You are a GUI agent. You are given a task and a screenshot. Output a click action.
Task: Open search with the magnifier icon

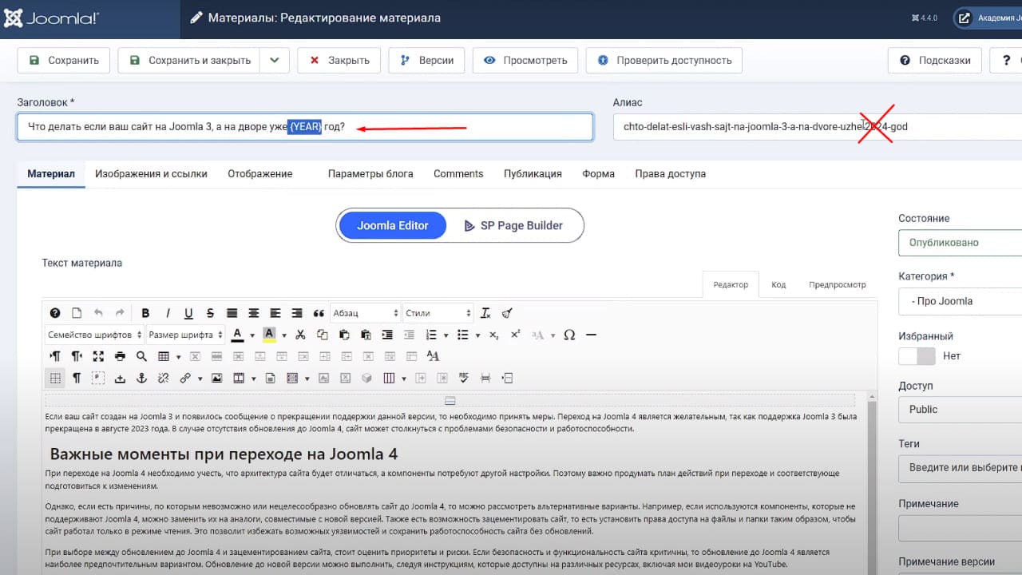click(x=141, y=356)
